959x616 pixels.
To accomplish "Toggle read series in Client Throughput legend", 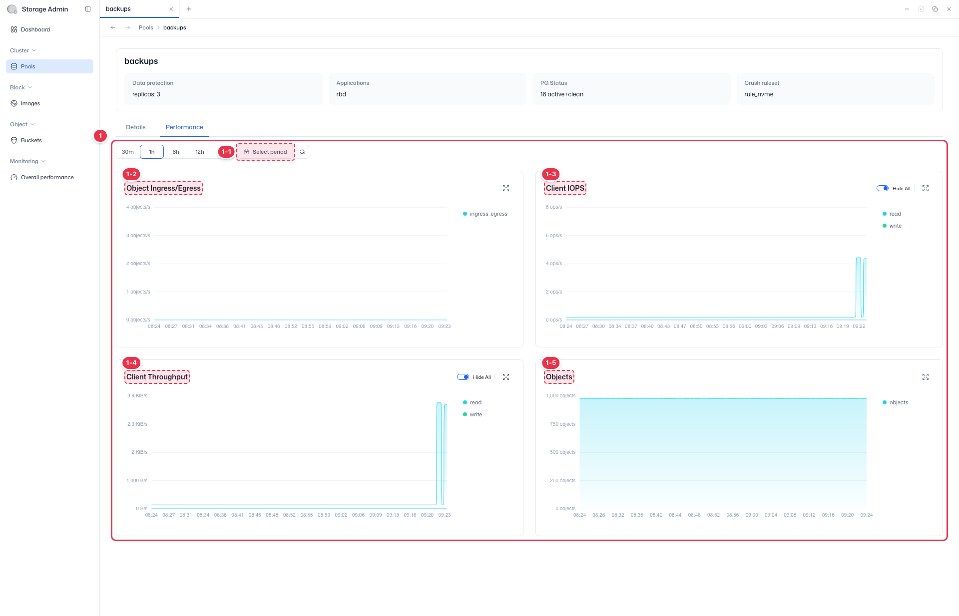I will click(x=472, y=402).
